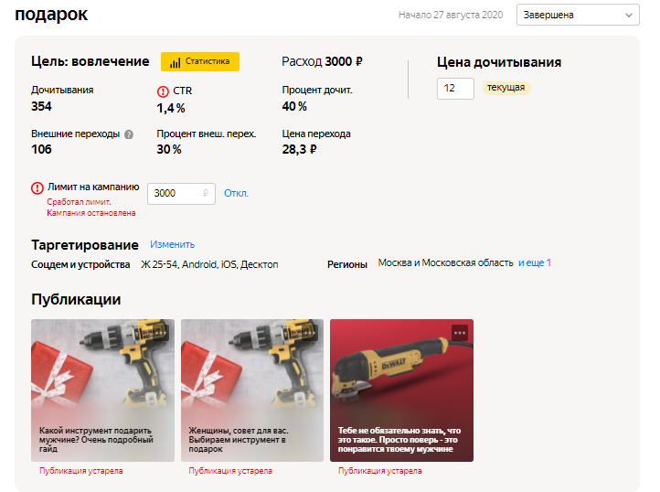Click the question mark next to Внешние переходы
The width and height of the screenshot is (660, 492).
pyautogui.click(x=129, y=134)
